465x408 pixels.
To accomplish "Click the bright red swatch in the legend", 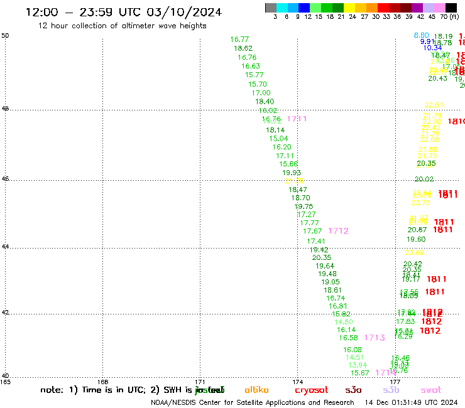I will click(383, 8).
